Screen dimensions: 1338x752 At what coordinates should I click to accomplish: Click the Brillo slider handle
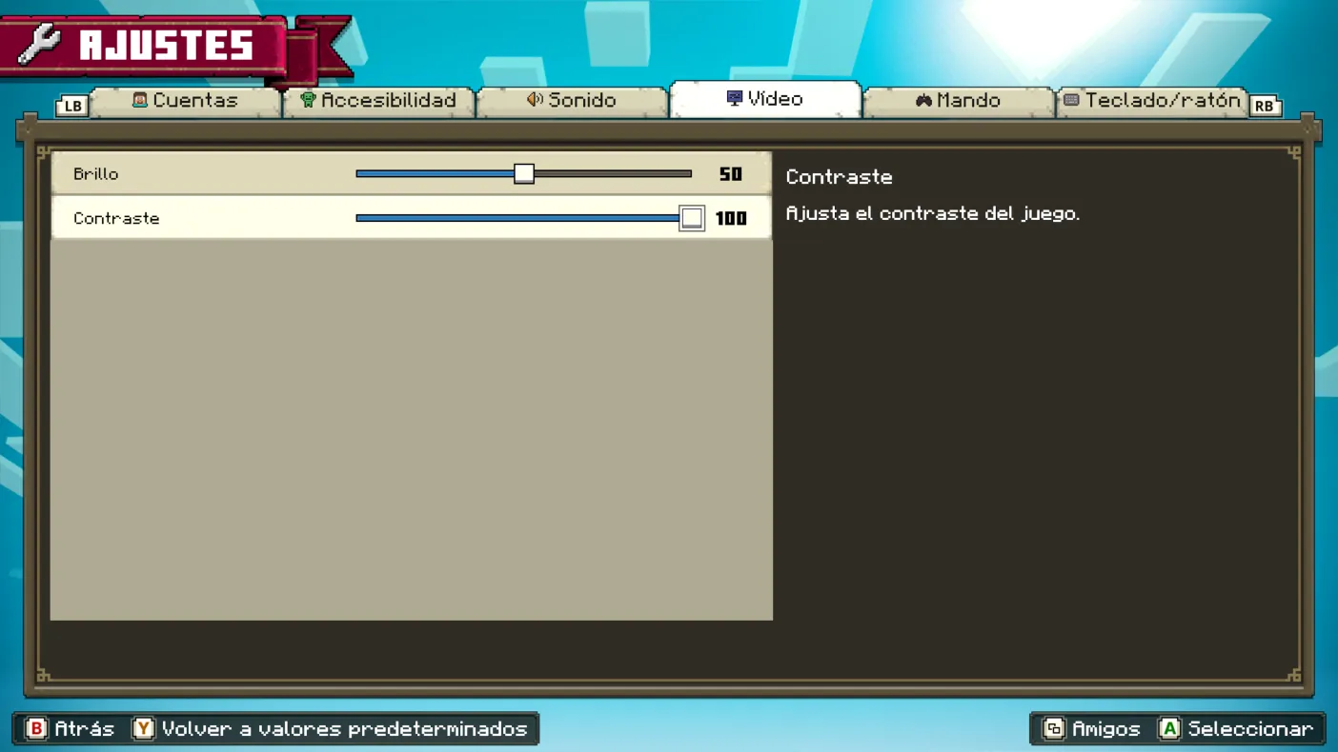click(524, 173)
